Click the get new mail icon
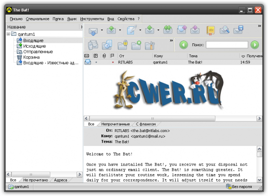Viewport: 268px width, 196px height. 93,31
